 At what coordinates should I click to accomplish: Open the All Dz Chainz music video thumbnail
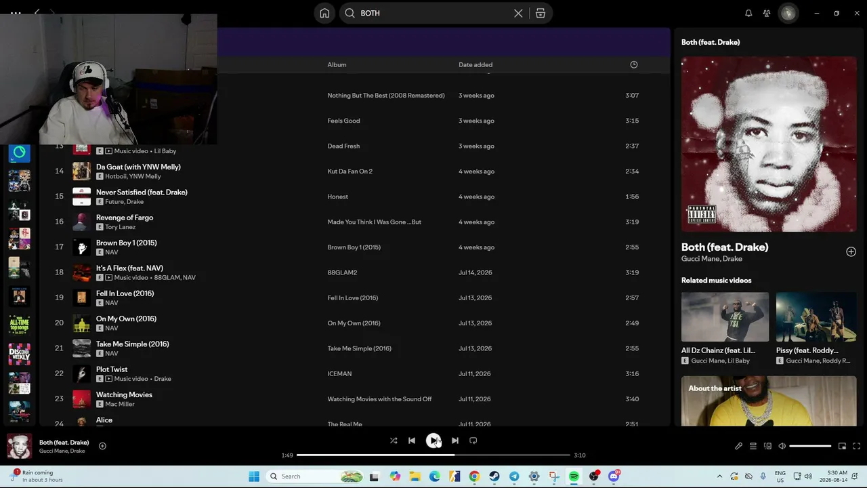[725, 317]
